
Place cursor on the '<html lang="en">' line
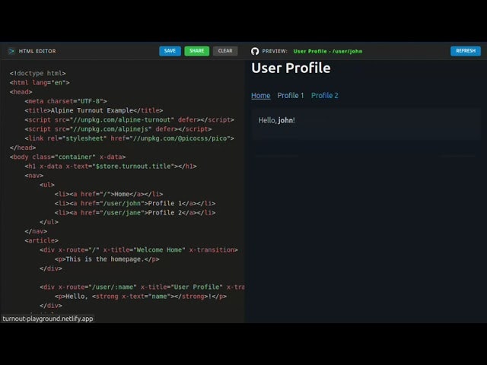pos(40,83)
